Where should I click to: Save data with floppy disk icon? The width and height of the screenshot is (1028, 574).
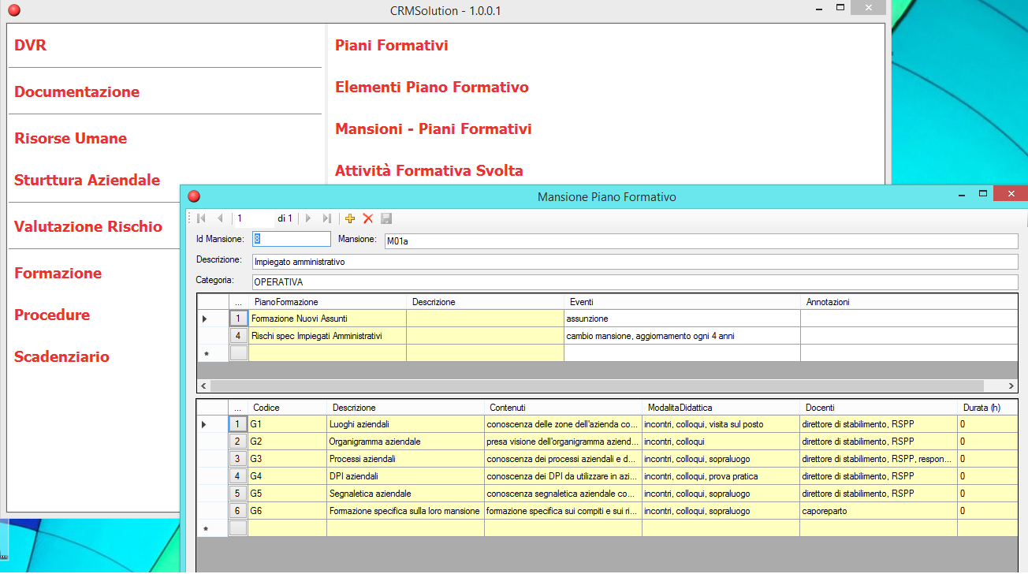click(x=386, y=218)
